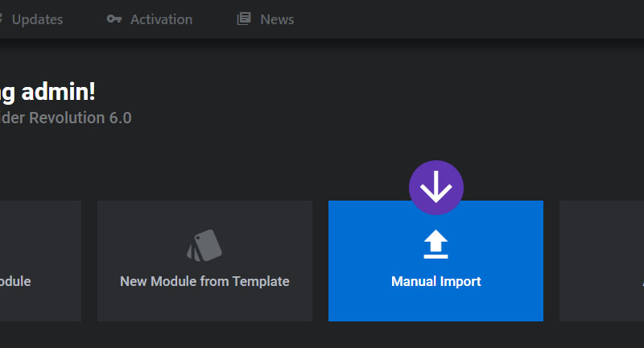
Task: Select the New Module from Template label
Action: tap(204, 281)
